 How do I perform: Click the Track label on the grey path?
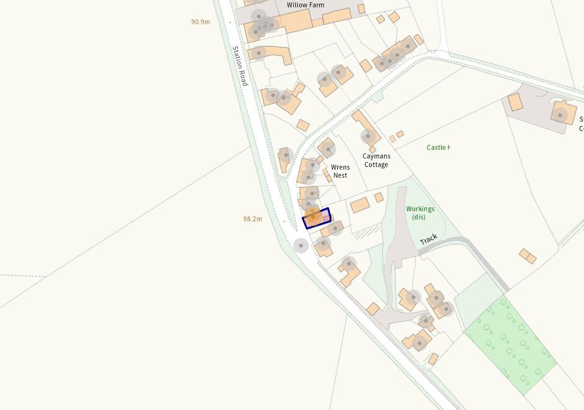(429, 239)
